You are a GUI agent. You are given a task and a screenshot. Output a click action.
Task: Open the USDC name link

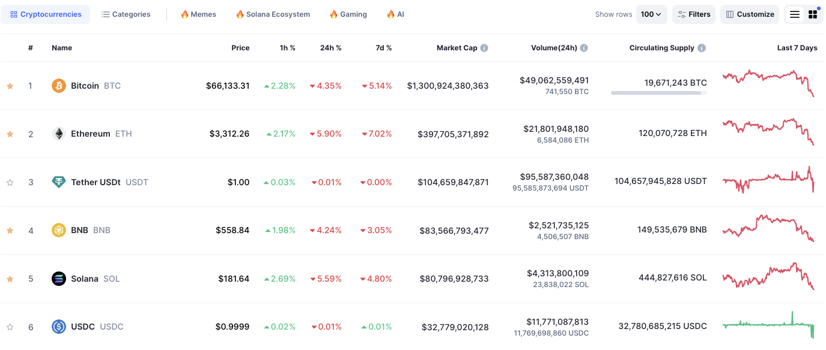[x=97, y=327]
